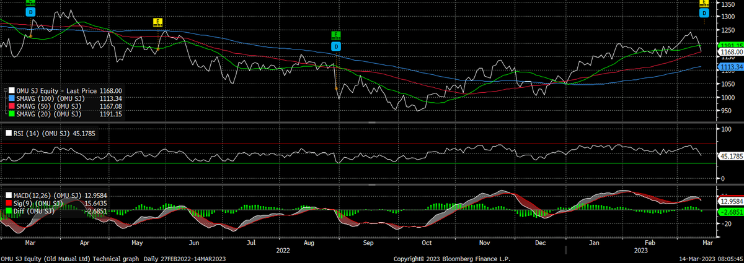Select the 'RSI (14) (OMU SJ)' legend label
The height and width of the screenshot is (263, 744).
click(x=41, y=133)
